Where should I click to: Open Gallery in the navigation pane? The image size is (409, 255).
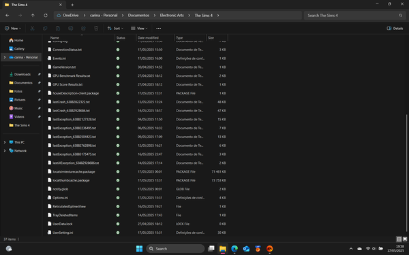pos(16,49)
